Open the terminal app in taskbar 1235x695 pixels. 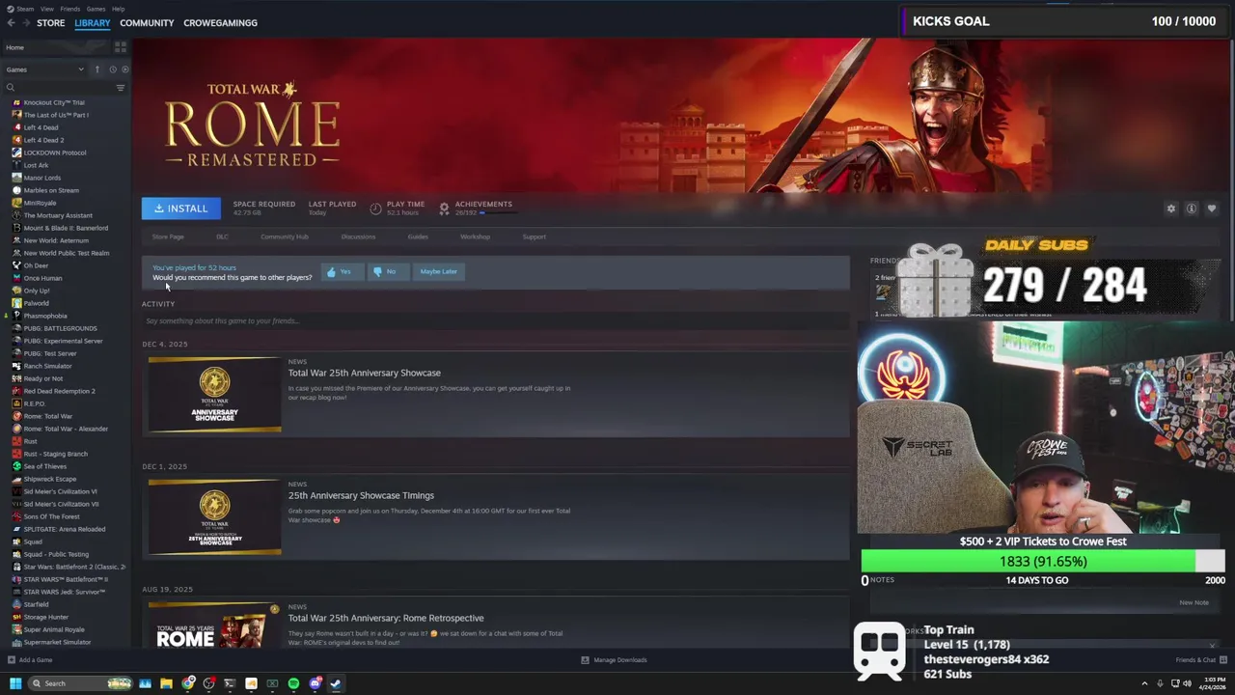tap(230, 683)
